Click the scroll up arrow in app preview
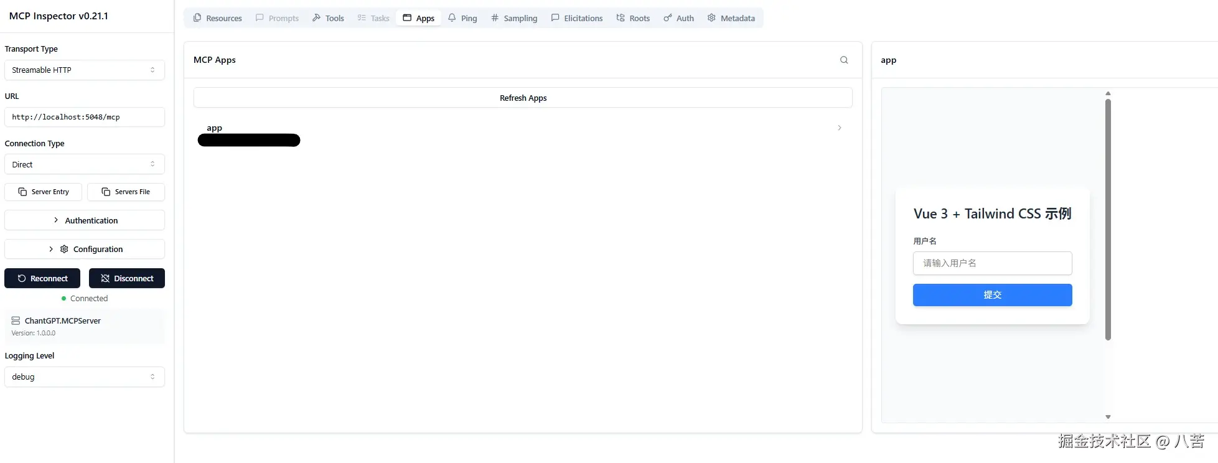The image size is (1218, 463). tap(1108, 93)
